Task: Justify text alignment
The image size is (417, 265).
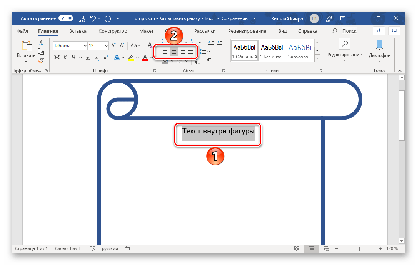Action: [191, 52]
